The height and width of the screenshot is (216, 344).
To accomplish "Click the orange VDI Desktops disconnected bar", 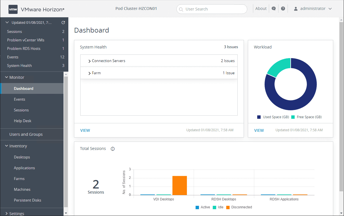I will point(180,185).
